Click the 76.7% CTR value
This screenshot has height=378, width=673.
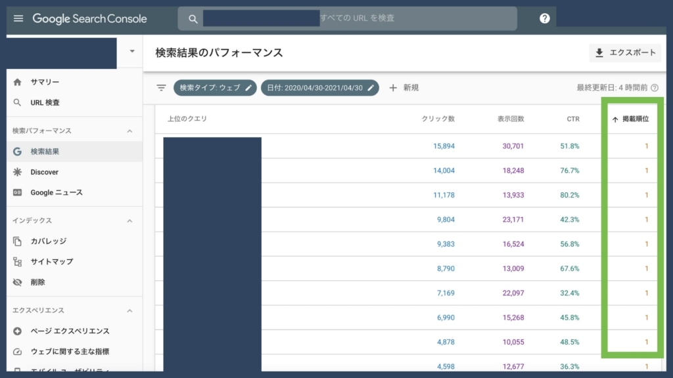570,171
